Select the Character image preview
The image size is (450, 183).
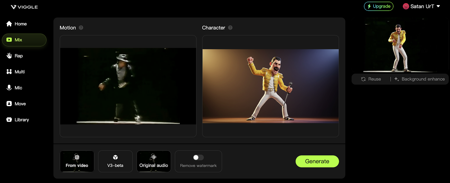point(271,86)
